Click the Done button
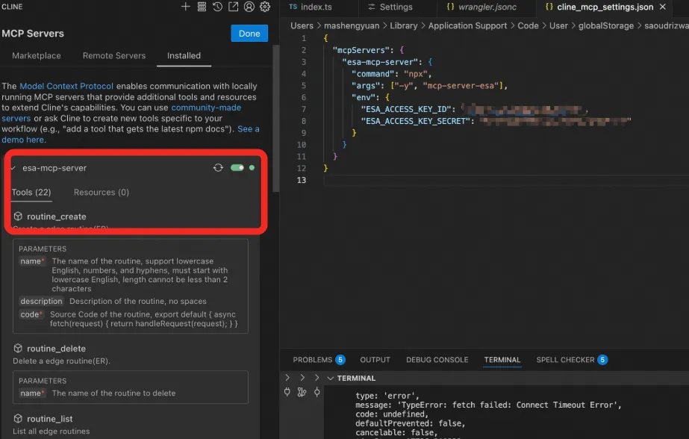Image resolution: width=689 pixels, height=439 pixels. pyautogui.click(x=249, y=34)
